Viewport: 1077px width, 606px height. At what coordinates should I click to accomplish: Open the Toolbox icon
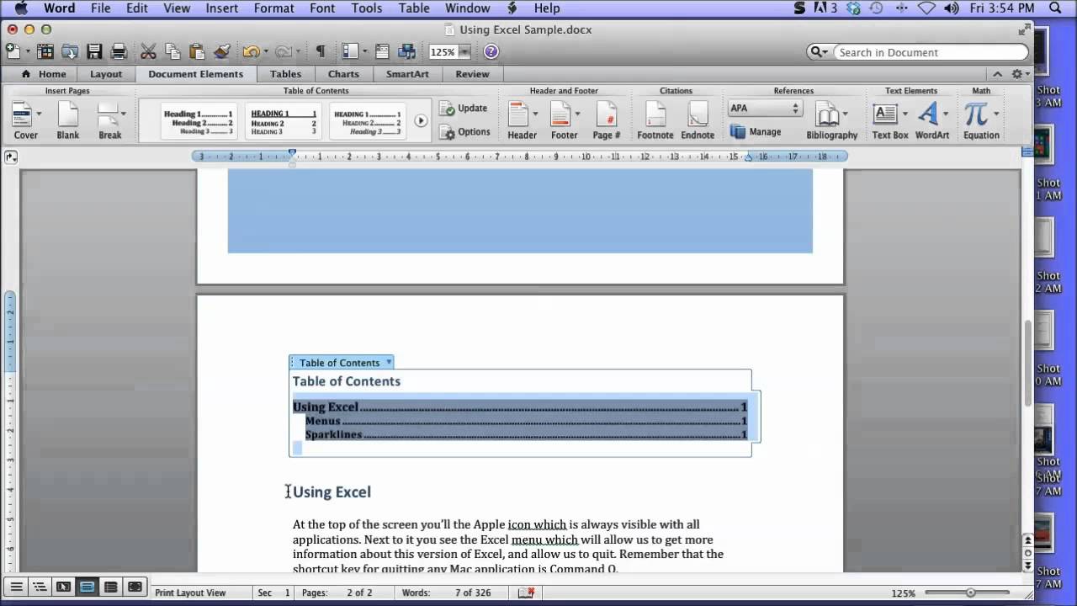pyautogui.click(x=382, y=51)
